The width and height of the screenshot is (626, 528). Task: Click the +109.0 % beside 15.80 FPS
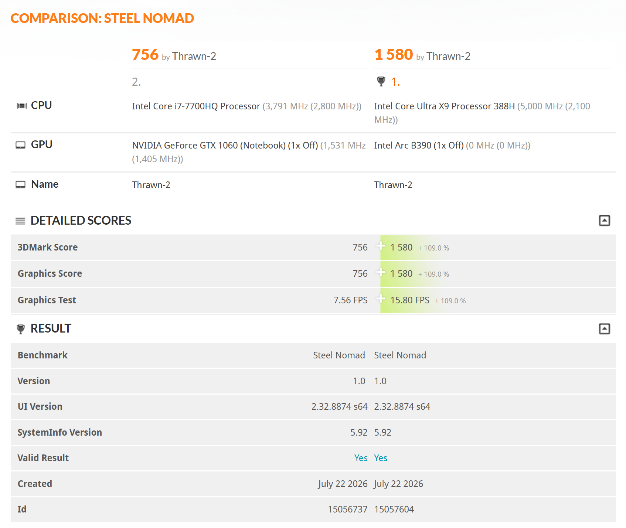coord(450,301)
